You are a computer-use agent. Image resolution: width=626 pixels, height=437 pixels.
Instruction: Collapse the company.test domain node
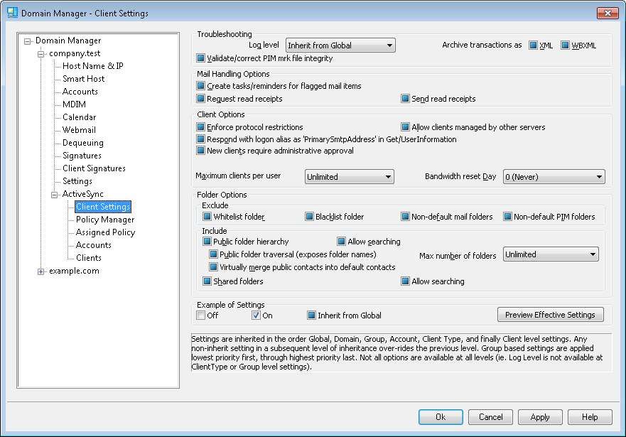pyautogui.click(x=41, y=53)
